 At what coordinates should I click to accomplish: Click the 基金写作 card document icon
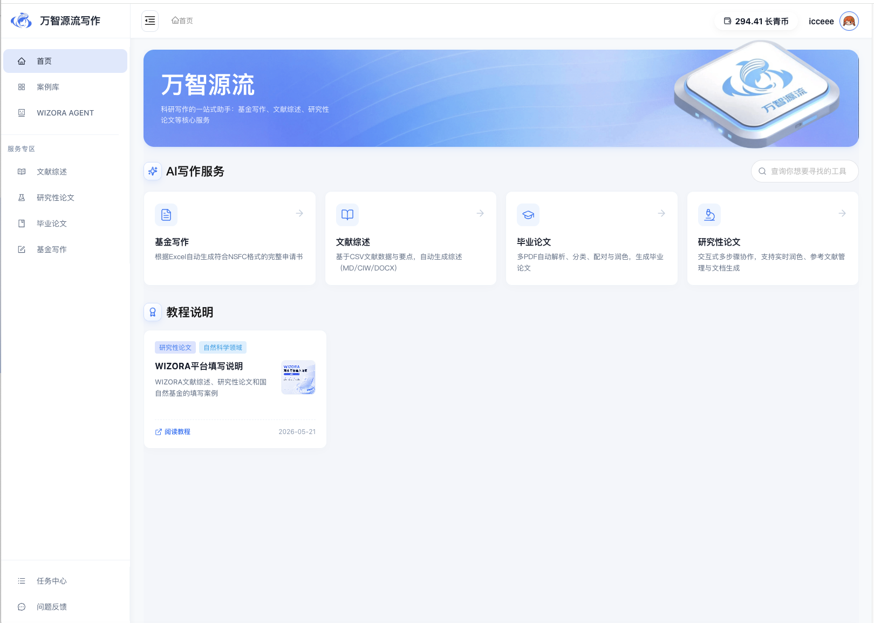coord(166,214)
